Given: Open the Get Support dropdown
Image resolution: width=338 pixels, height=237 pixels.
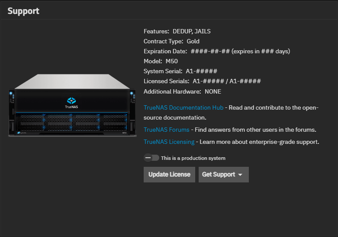Looking at the screenshot, I should [219, 175].
